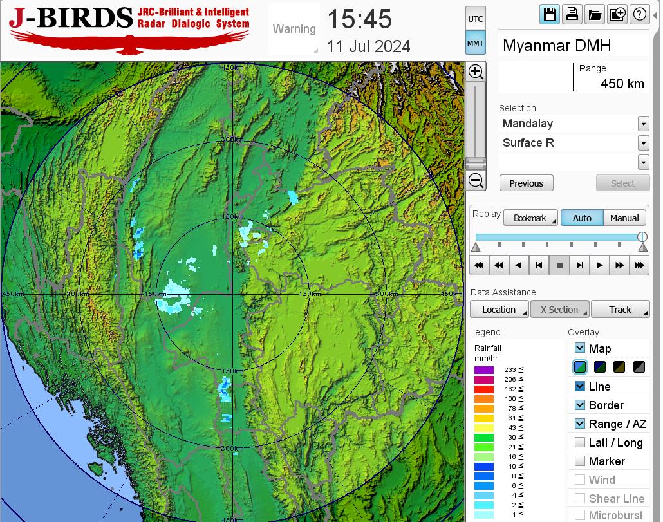The height and width of the screenshot is (522, 663).
Task: Select the dark blue-green map color swatch
Action: (x=599, y=368)
